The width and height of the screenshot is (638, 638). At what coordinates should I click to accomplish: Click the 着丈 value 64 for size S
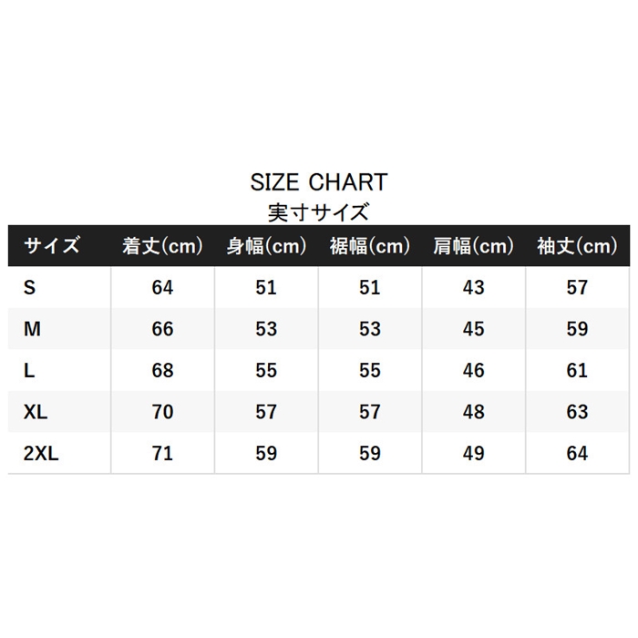[x=162, y=288]
